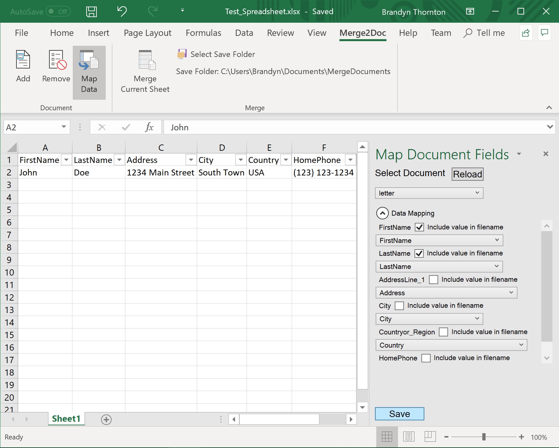
Task: Open the File tab
Action: coord(22,33)
